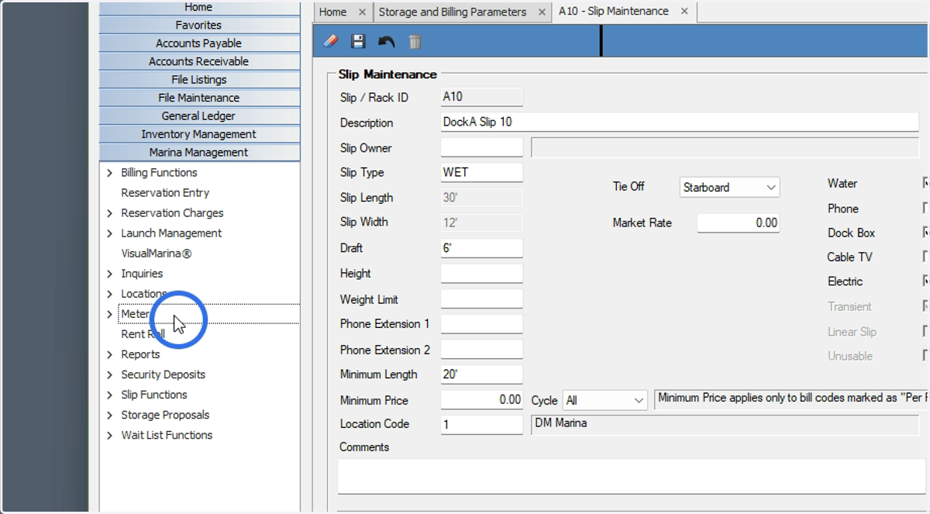Screen dimensions: 930x514
Task: Expand the Inquiries tree node
Action: pyautogui.click(x=109, y=274)
